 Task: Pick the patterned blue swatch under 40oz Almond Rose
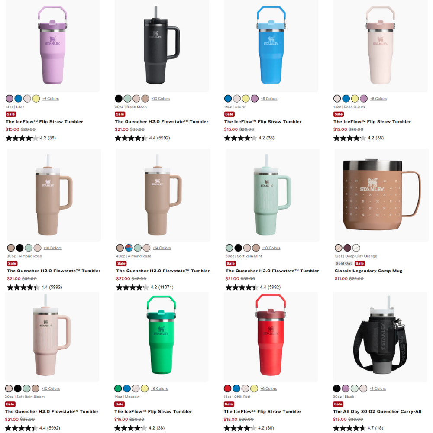(129, 248)
